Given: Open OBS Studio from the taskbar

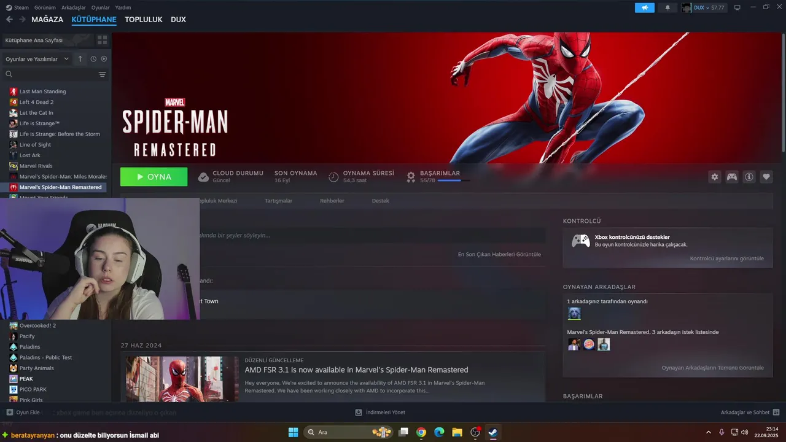Looking at the screenshot, I should (x=475, y=432).
